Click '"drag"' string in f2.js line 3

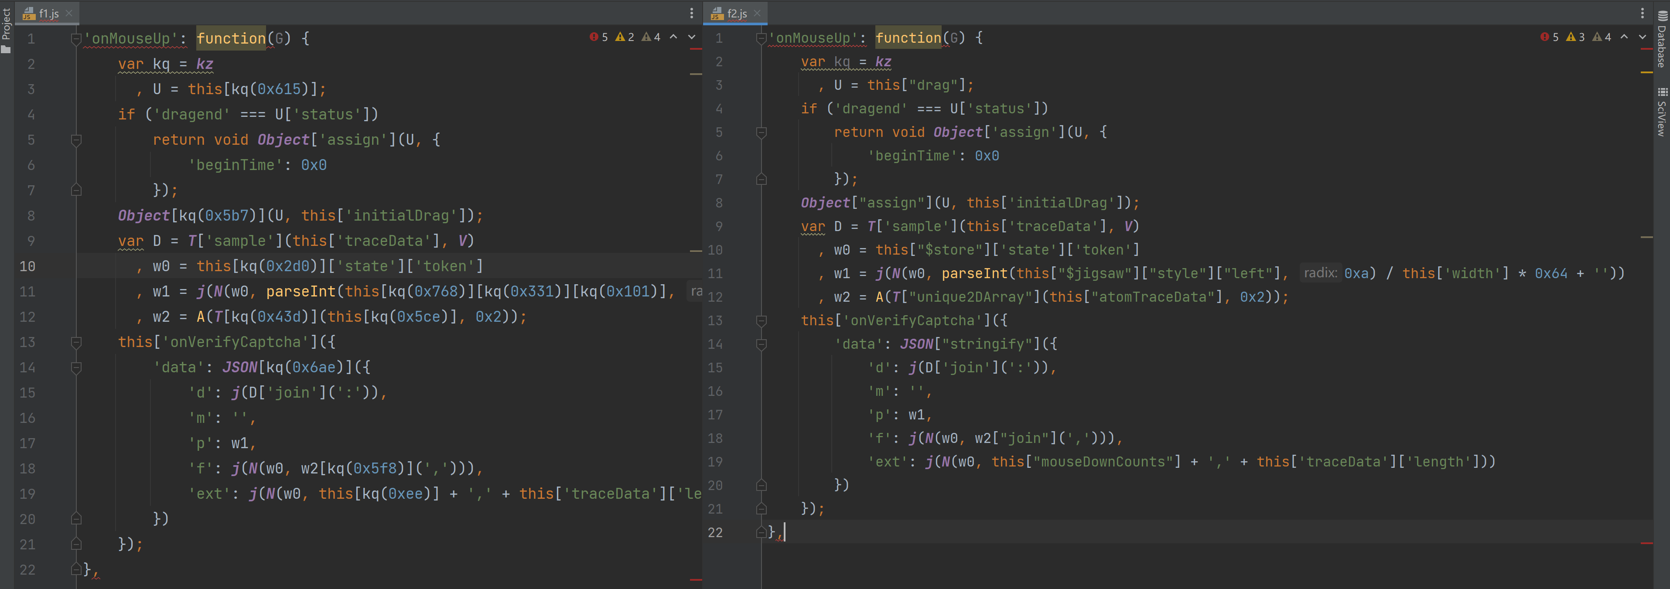[933, 85]
